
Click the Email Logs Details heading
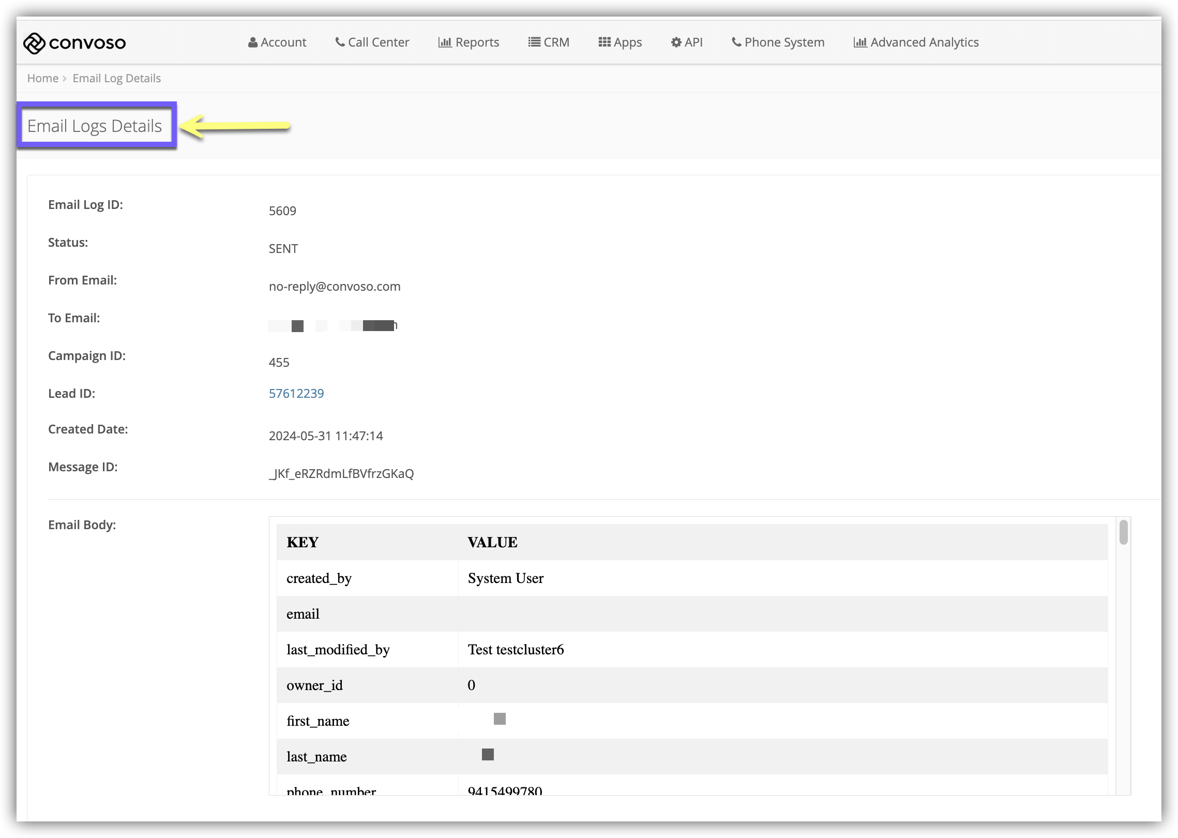95,126
